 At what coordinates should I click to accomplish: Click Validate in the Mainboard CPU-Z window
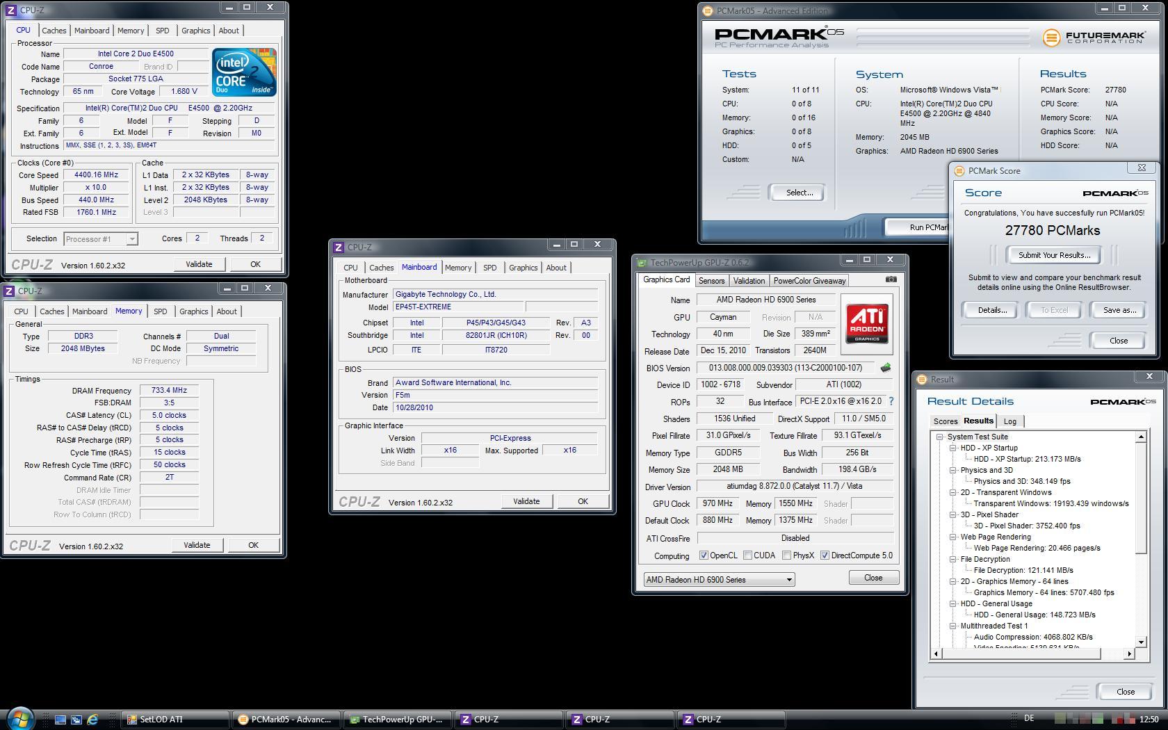526,501
